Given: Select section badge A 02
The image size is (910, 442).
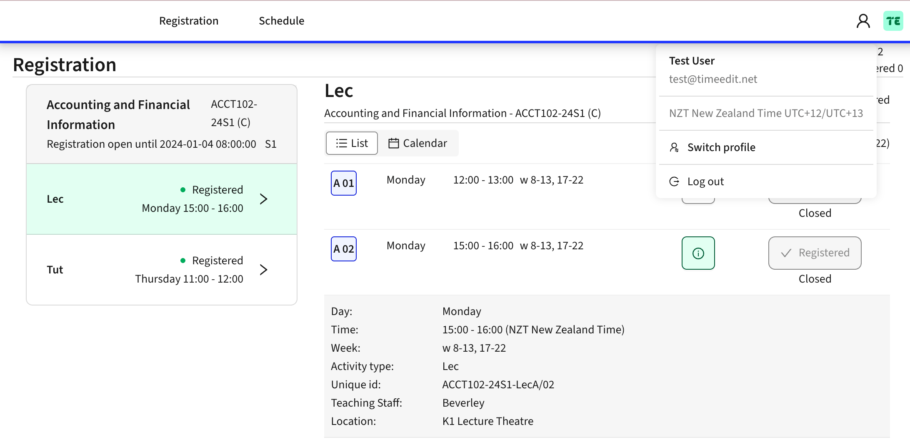Looking at the screenshot, I should 343,248.
